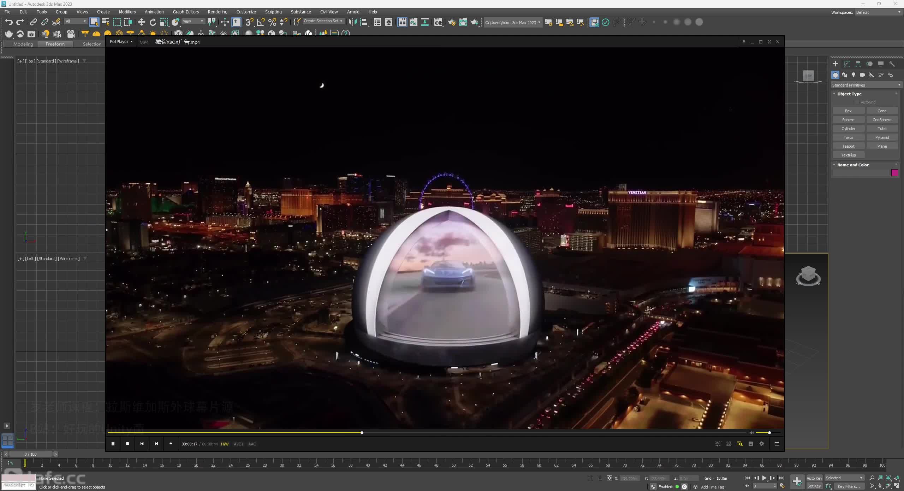Viewport: 904px width, 491px height.
Task: Adjust the PotPlayer volume slider
Action: click(x=768, y=432)
